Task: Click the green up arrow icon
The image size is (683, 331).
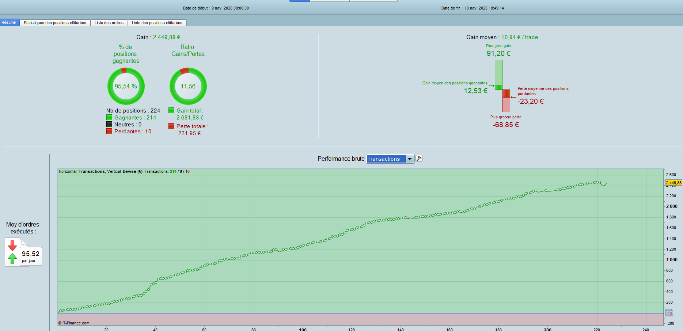Action: pos(12,258)
